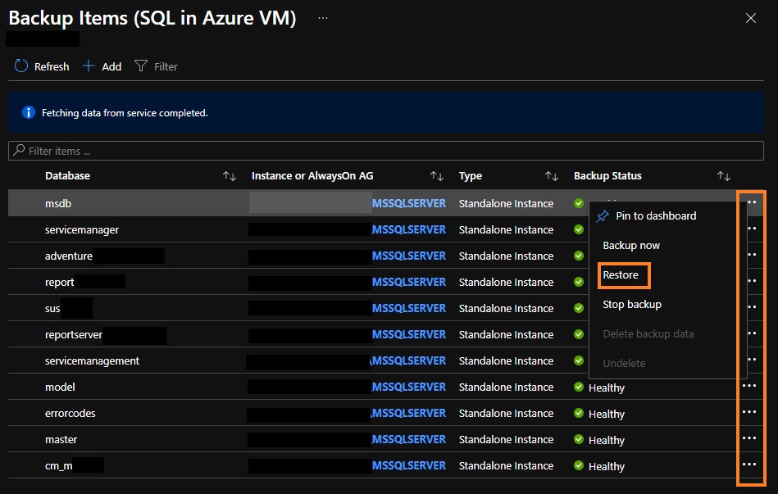
Task: Open more options for report row
Action: click(752, 281)
